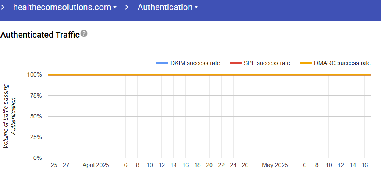Click the first breadcrumb chevron arrow
This screenshot has width=381, height=187.
3,7
